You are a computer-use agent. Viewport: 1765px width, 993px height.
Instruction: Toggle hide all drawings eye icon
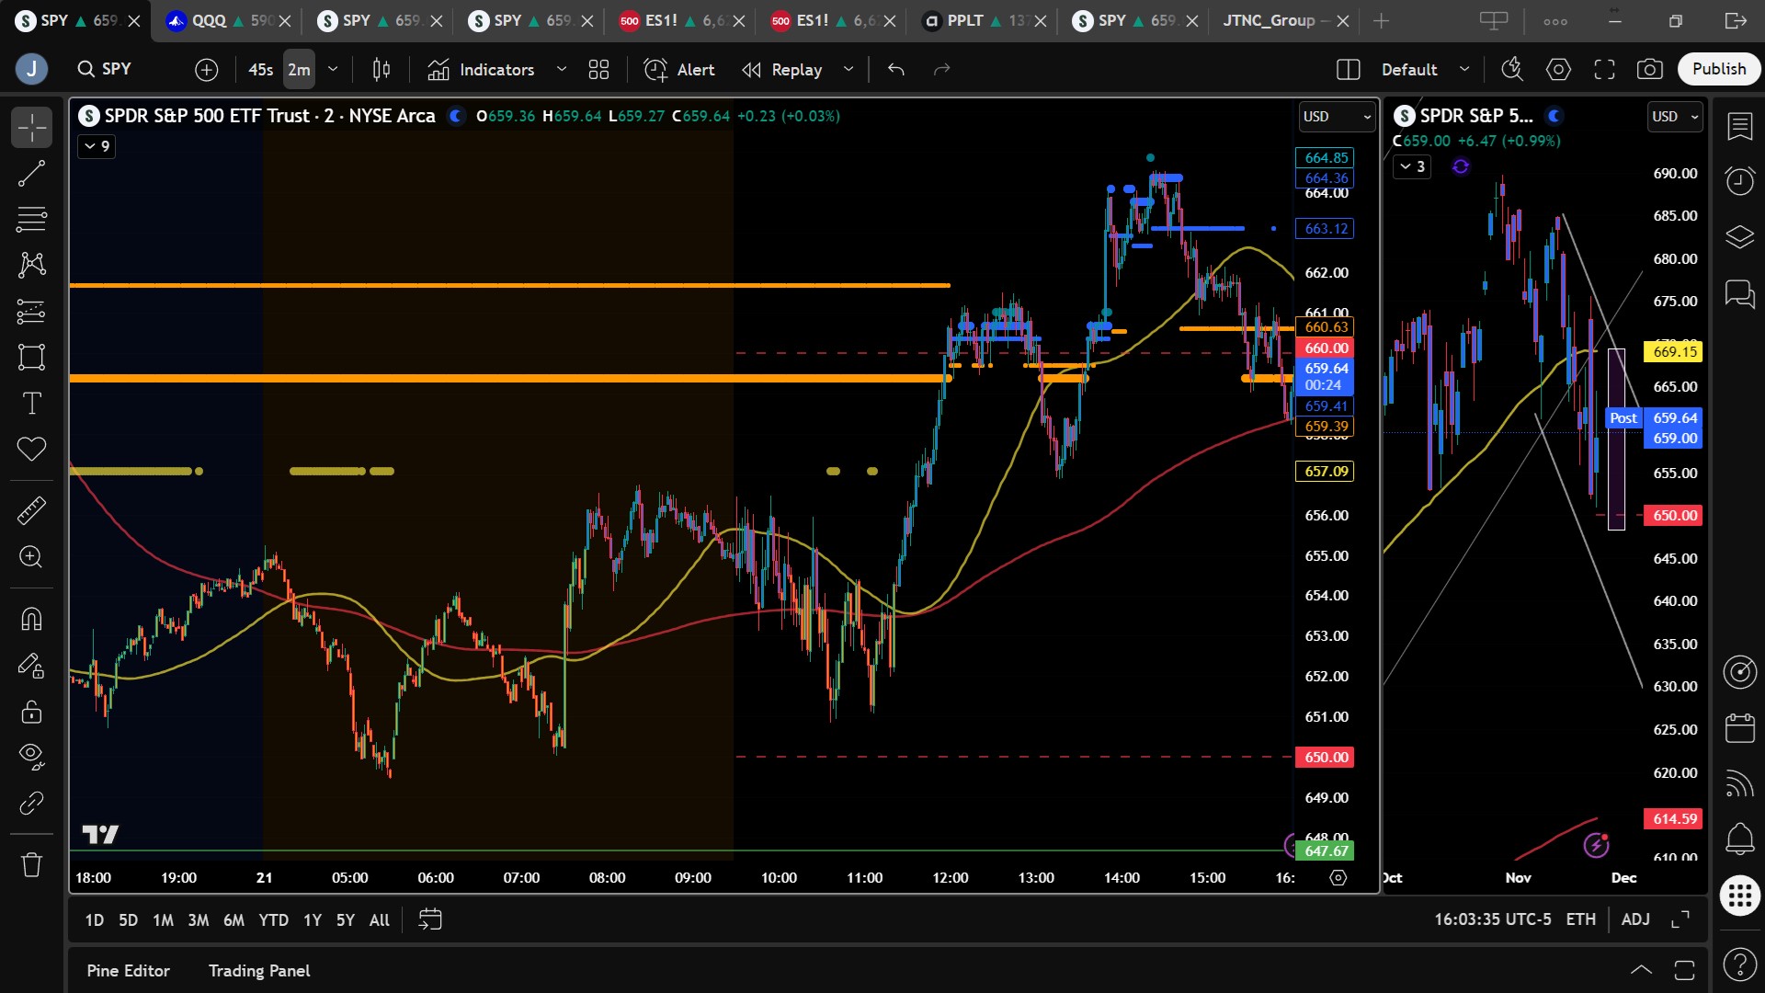click(31, 756)
